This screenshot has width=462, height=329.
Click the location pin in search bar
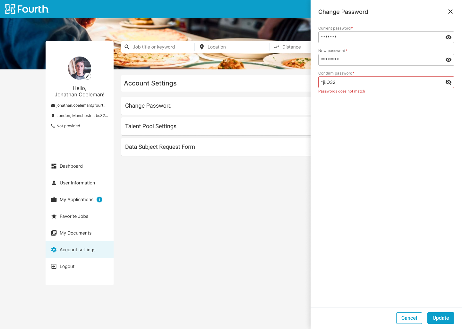[202, 47]
